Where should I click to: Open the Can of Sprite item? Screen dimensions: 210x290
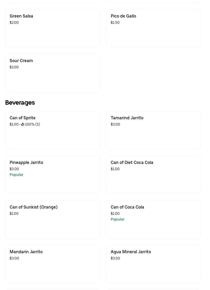pyautogui.click(x=22, y=118)
